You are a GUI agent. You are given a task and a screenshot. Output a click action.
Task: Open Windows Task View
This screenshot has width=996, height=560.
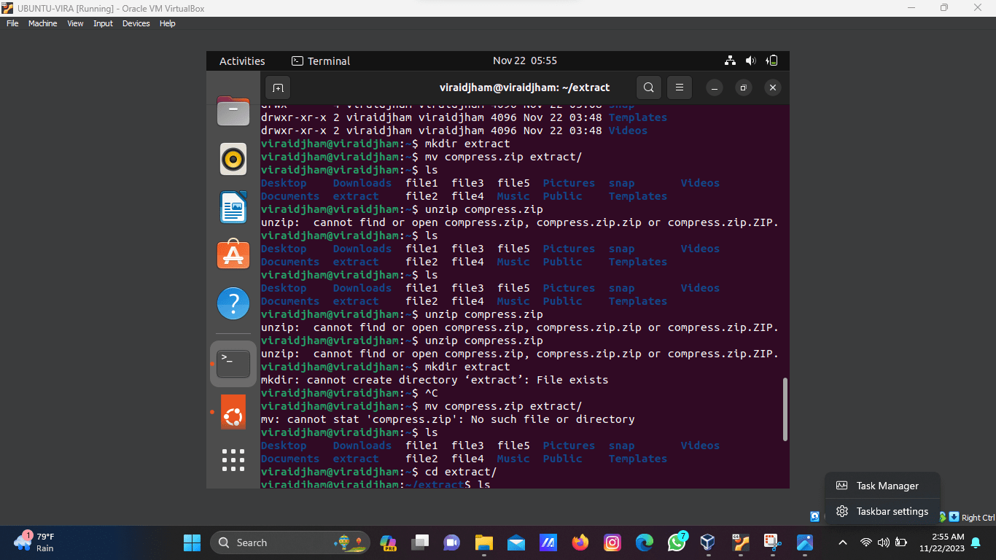click(x=420, y=542)
